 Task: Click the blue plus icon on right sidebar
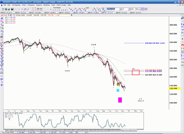pos(182,39)
